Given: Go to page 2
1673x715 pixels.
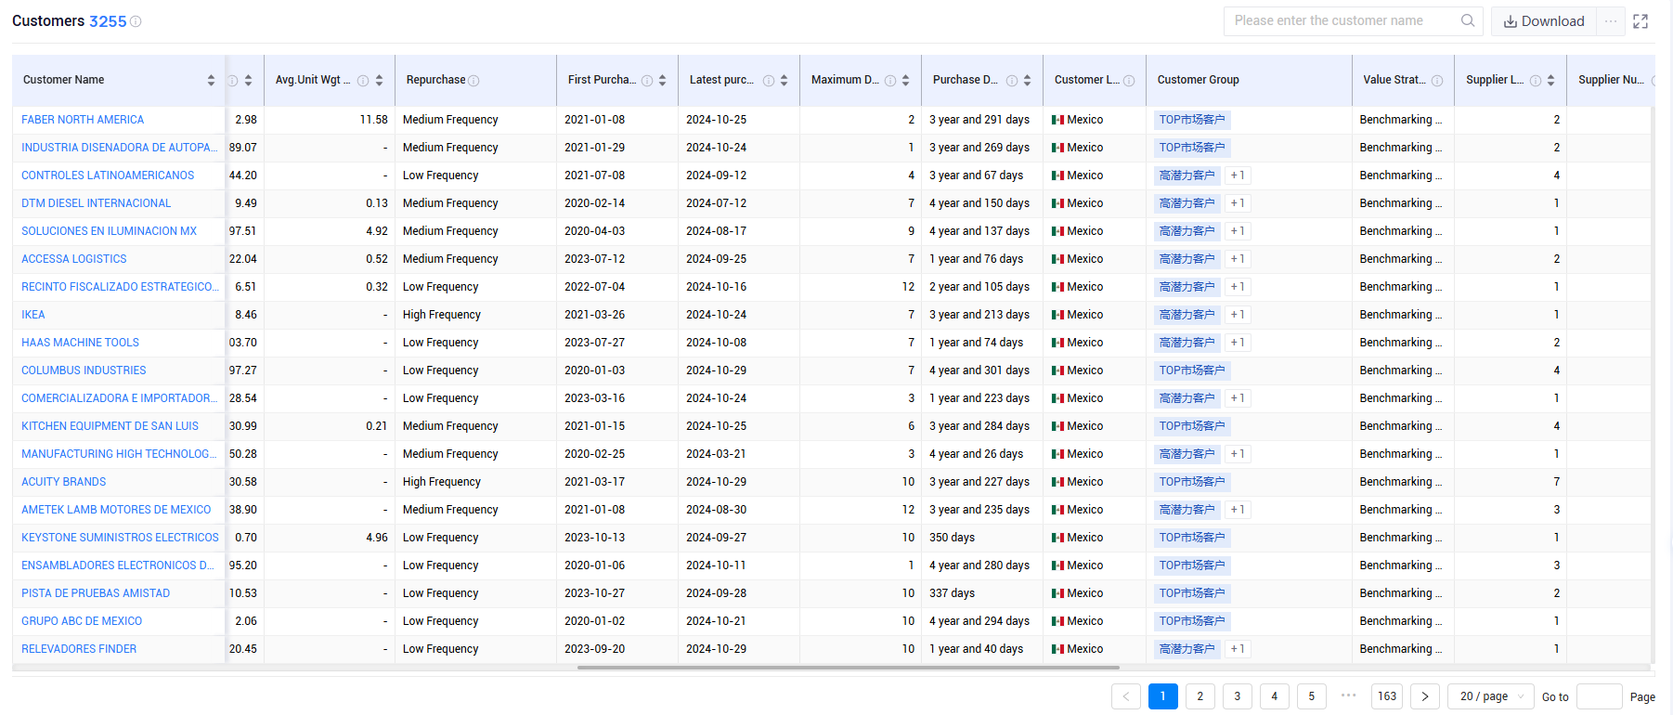Looking at the screenshot, I should 1200,696.
